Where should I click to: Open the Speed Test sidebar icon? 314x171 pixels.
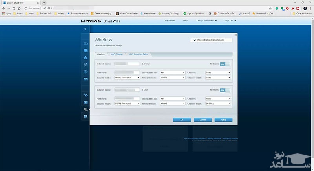click(85, 72)
